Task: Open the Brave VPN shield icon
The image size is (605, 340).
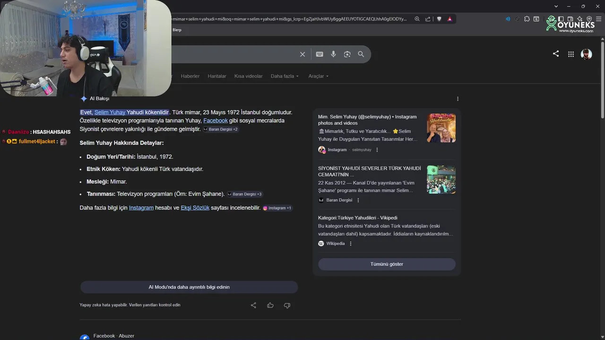Action: (589, 19)
